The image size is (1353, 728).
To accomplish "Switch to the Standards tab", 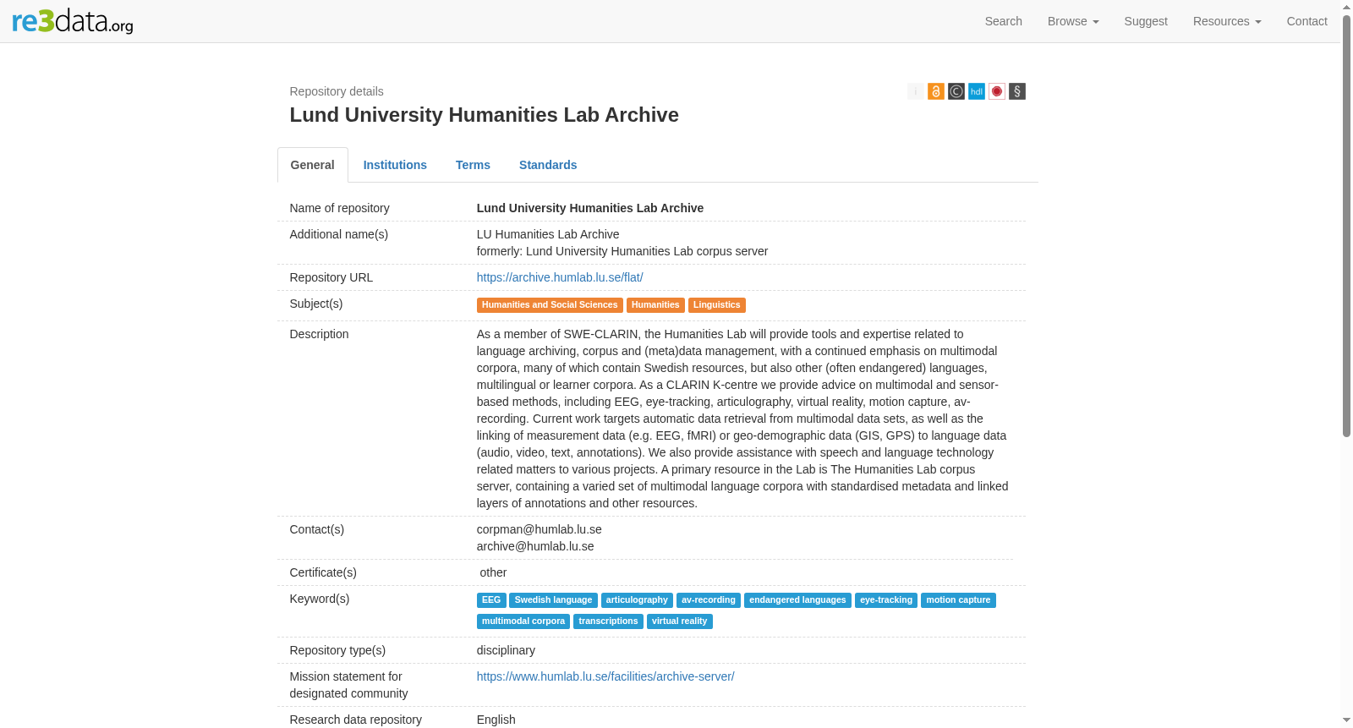I will point(548,165).
